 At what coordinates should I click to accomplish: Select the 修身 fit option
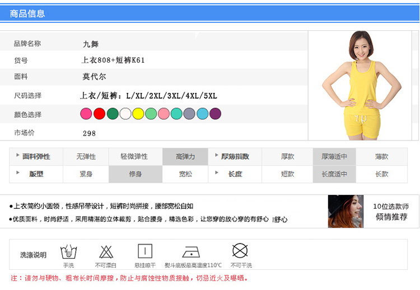[x=136, y=174]
